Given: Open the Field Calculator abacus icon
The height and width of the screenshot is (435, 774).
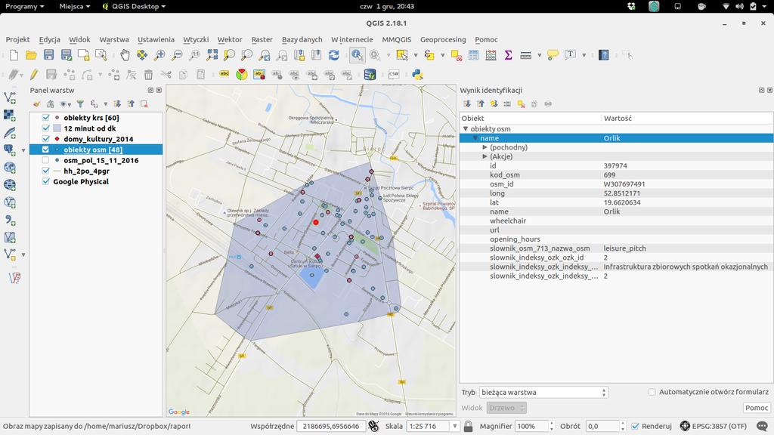Looking at the screenshot, I should click(x=491, y=55).
